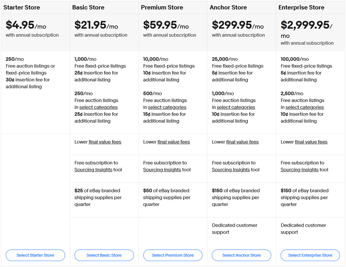The height and width of the screenshot is (267, 346).
Task: Visit Sourcing Insights link in Anchor Store column
Action: 231,170
